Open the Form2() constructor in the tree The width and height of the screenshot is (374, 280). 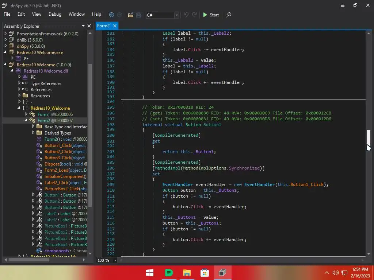pyautogui.click(x=66, y=139)
